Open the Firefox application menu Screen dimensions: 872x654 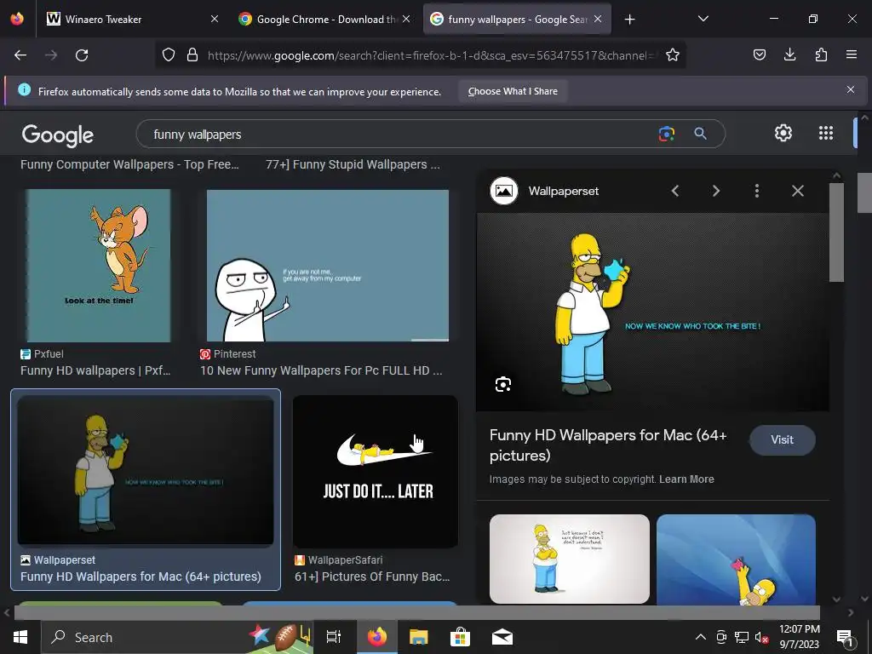click(x=852, y=54)
